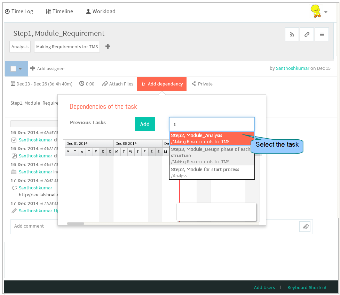This screenshot has height=295, width=340.
Task: Click Add assignee
Action: pos(47,68)
